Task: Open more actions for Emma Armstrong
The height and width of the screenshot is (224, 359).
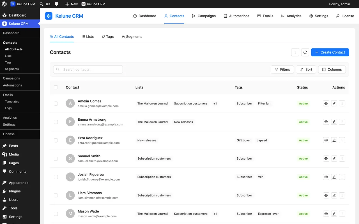Action: (x=342, y=122)
